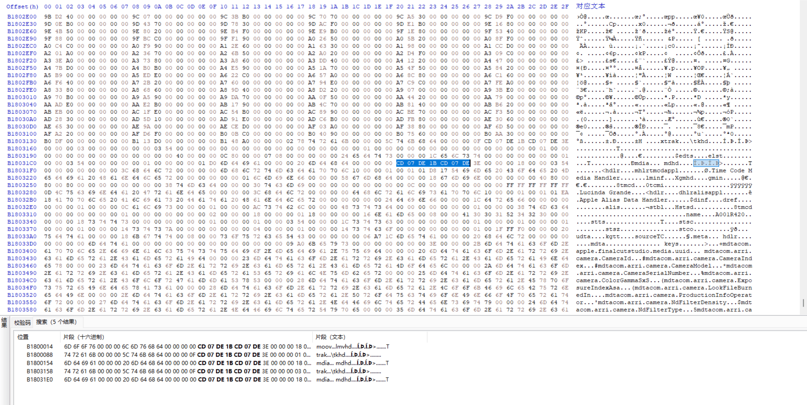Switch to the 校验码 tab
This screenshot has width=807, height=405.
click(22, 322)
